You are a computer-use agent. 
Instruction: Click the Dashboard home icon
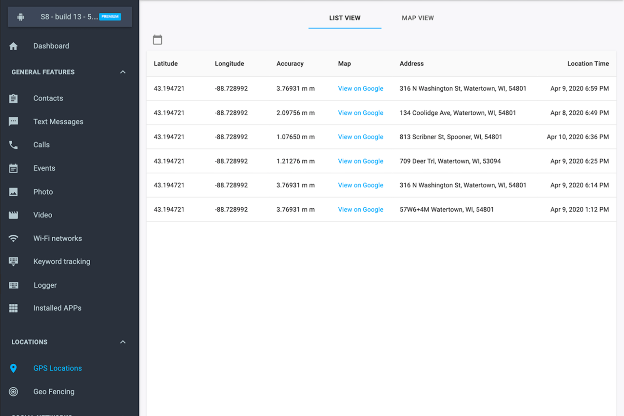(x=13, y=46)
